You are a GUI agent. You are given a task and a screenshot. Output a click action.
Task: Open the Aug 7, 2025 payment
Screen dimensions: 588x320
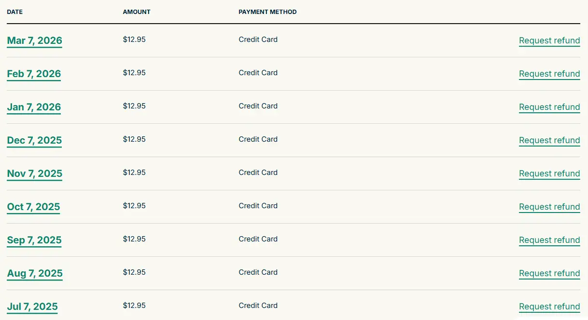click(35, 273)
